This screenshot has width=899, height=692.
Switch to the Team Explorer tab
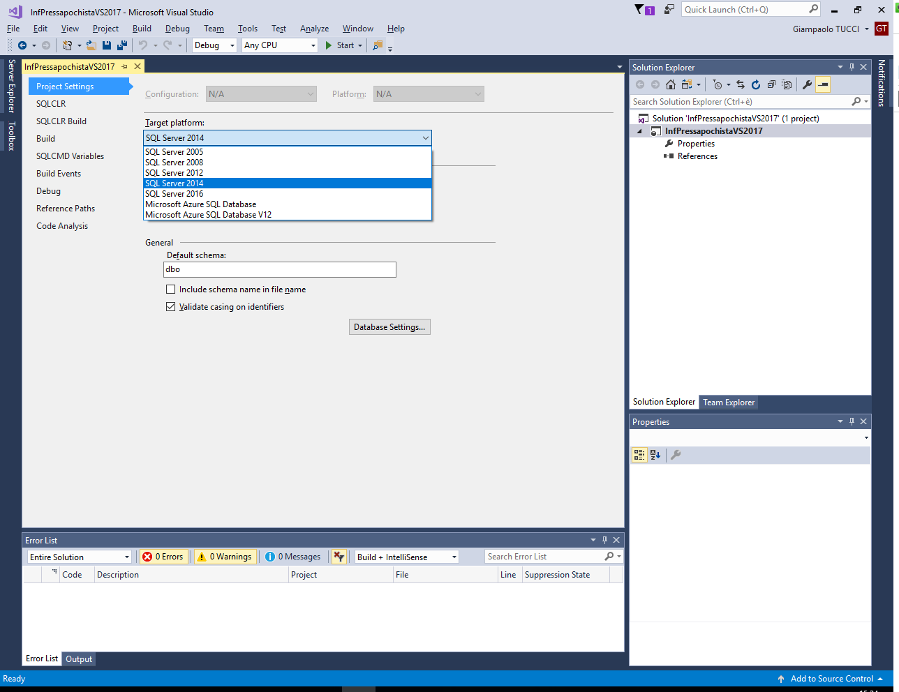729,403
